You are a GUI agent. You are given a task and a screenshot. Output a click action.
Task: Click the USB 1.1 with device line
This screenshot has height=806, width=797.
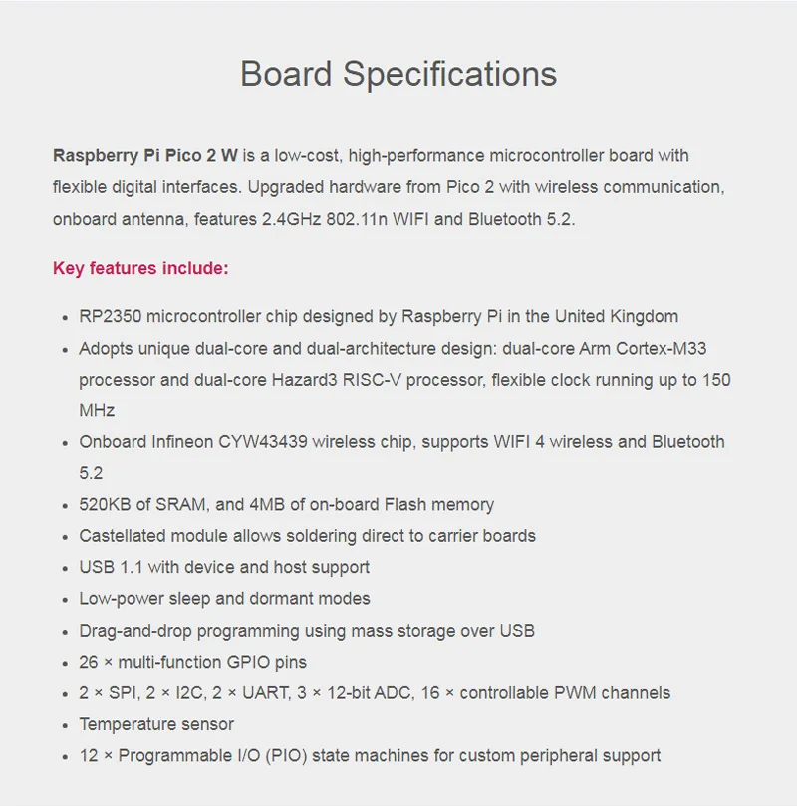click(x=224, y=567)
